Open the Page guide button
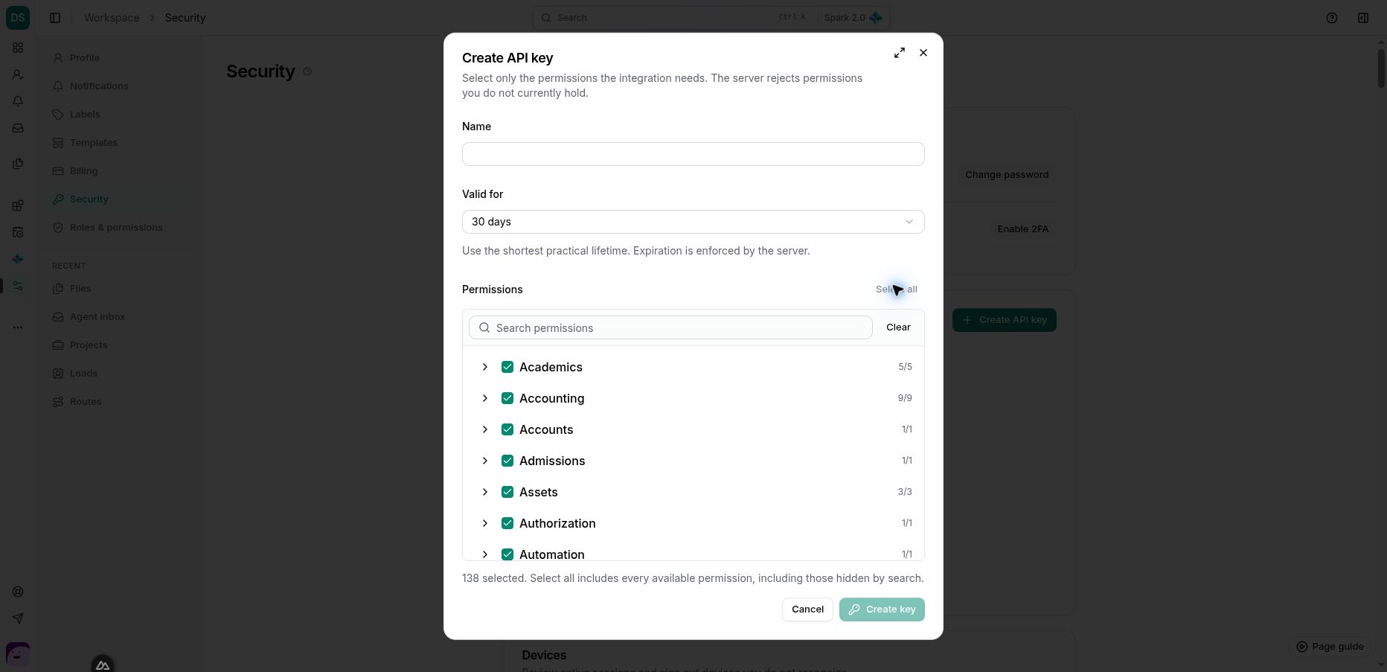This screenshot has width=1387, height=672. click(1330, 647)
